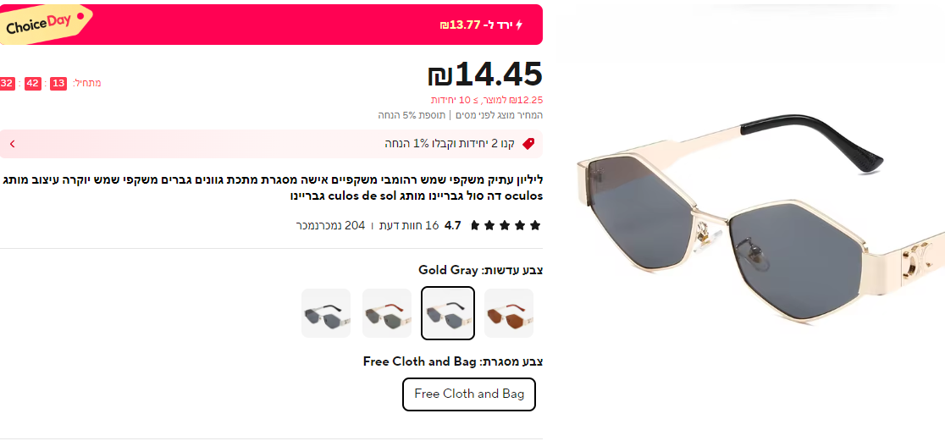
Task: Click the main sunglasses product image
Action: click(758, 220)
